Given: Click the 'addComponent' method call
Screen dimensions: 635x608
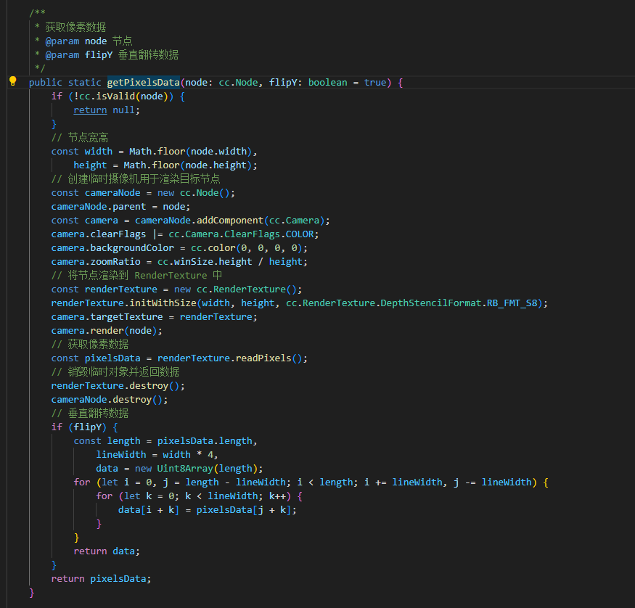Looking at the screenshot, I should (x=230, y=221).
